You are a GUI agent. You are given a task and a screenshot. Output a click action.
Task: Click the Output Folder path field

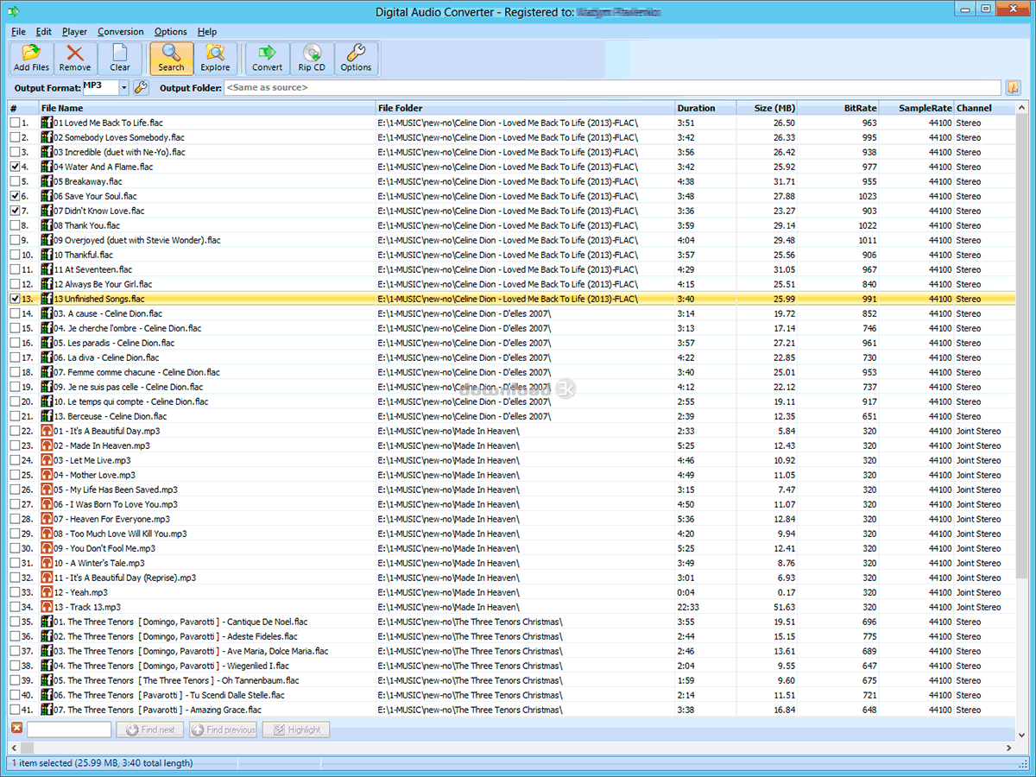(612, 87)
